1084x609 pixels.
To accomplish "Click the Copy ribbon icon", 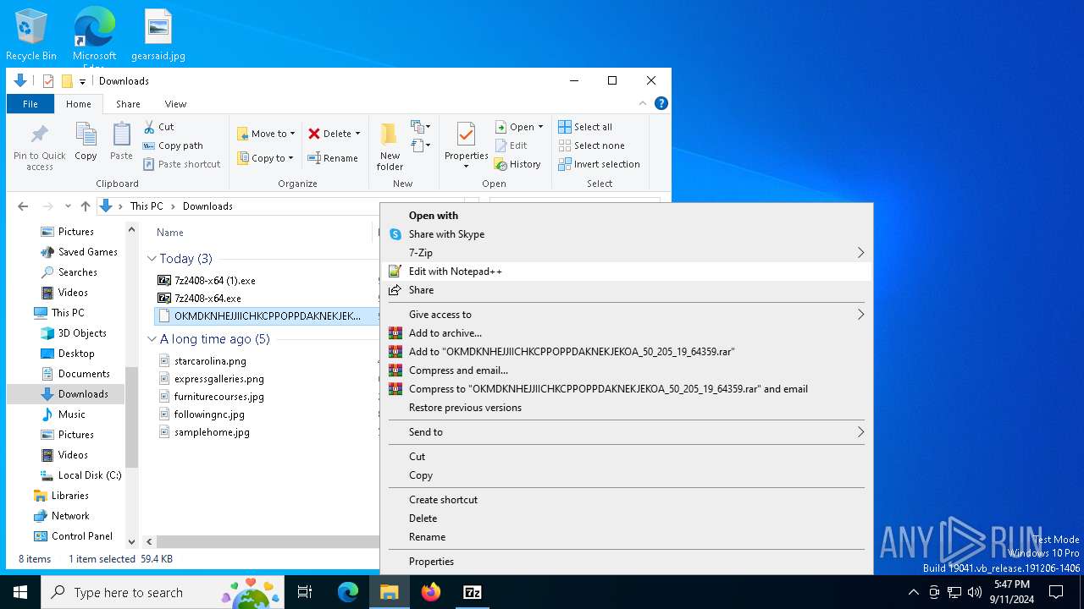I will pos(86,141).
